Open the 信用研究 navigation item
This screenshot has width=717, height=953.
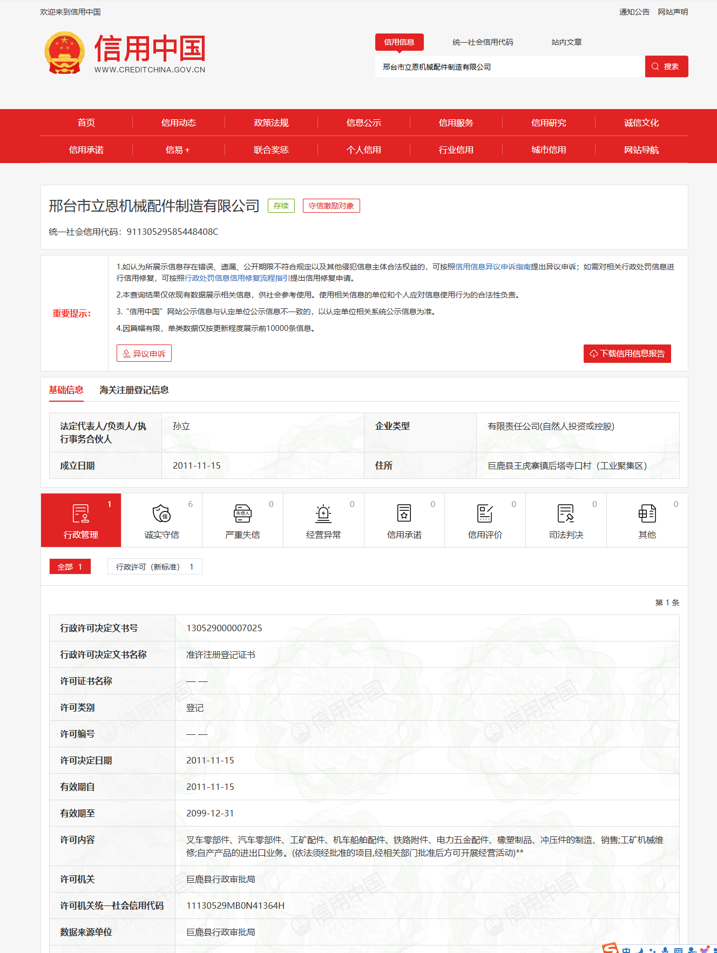pyautogui.click(x=549, y=123)
